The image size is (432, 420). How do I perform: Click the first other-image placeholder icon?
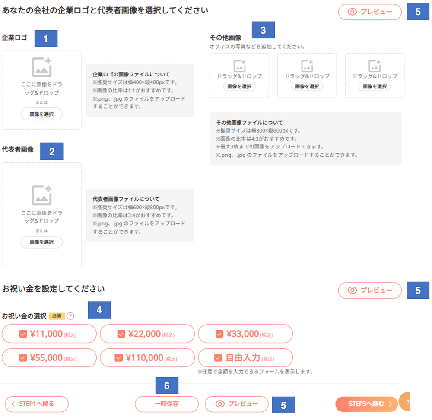[239, 66]
